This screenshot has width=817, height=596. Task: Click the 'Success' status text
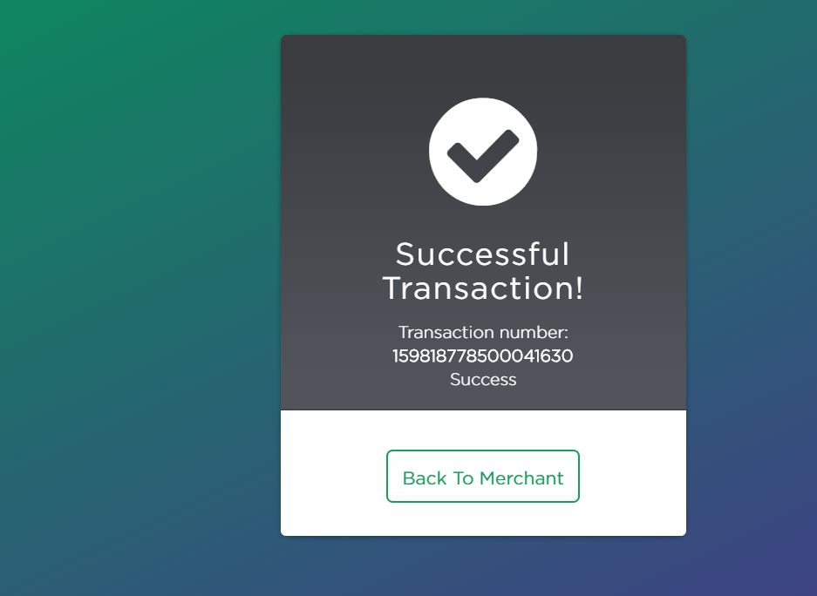[483, 380]
